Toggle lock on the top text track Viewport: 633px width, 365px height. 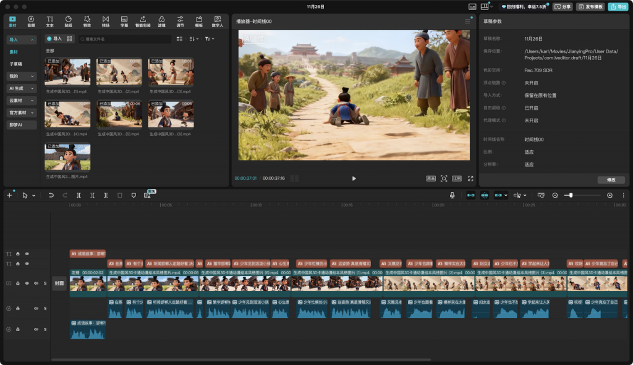click(18, 254)
